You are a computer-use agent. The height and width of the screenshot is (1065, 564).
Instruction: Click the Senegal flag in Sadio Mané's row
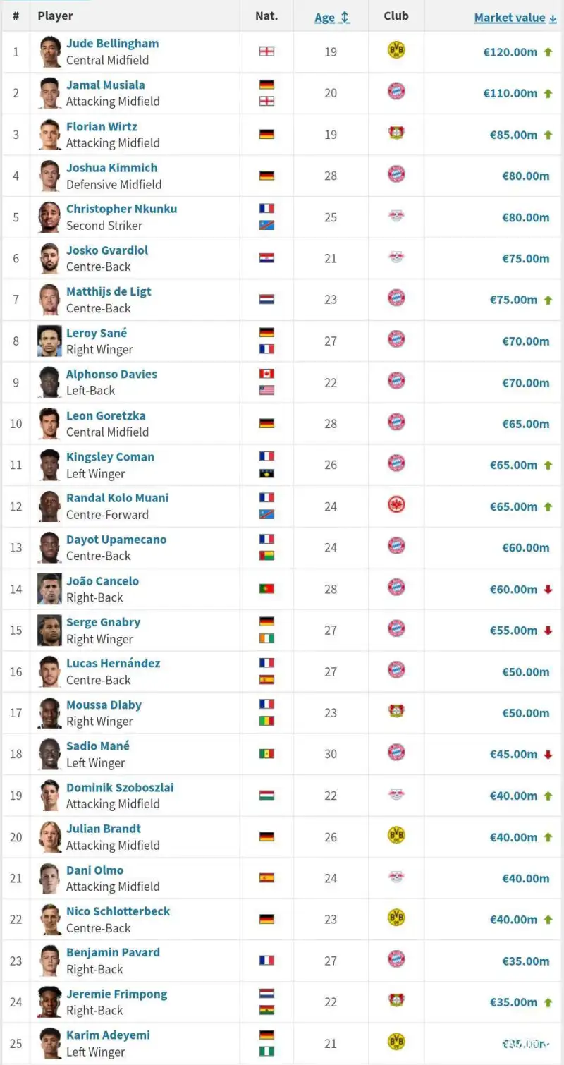point(266,754)
